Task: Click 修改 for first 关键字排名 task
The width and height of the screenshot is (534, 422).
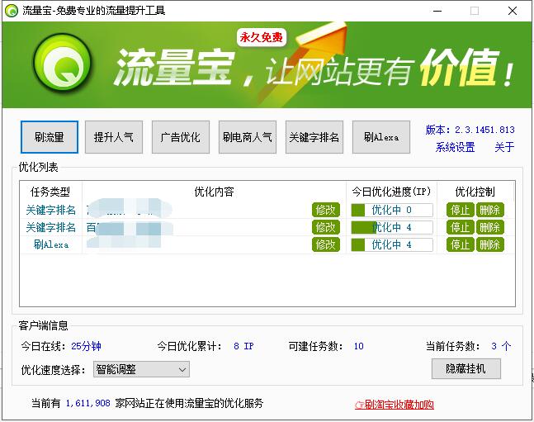Action: coord(326,210)
